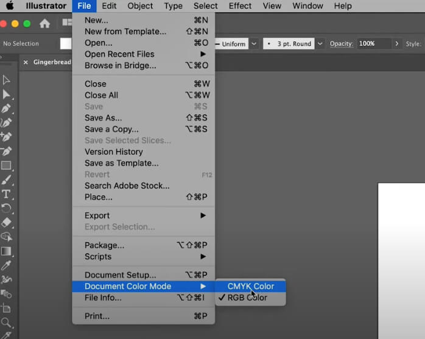Click the Home icon

point(44,24)
